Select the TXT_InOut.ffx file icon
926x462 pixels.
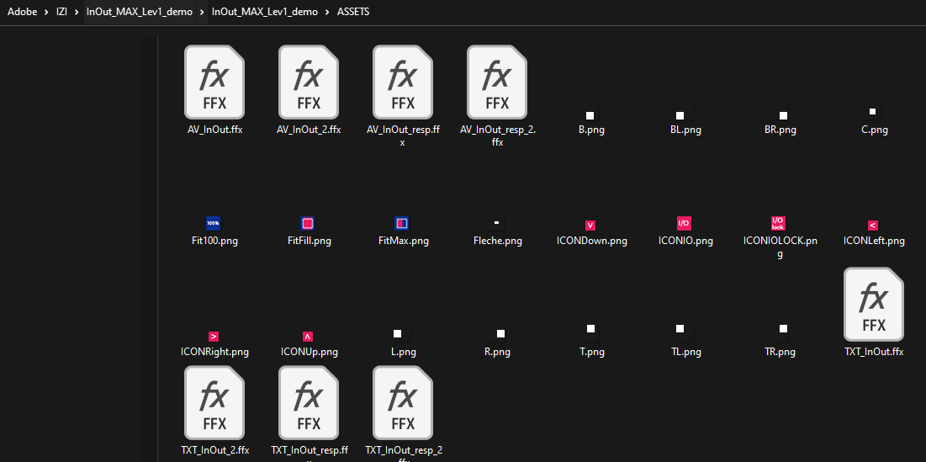(x=874, y=305)
